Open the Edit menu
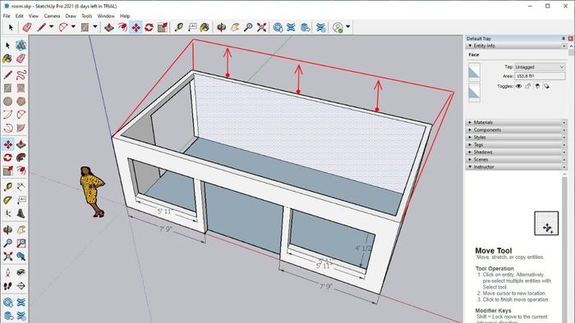This screenshot has height=323, width=575. [x=20, y=16]
